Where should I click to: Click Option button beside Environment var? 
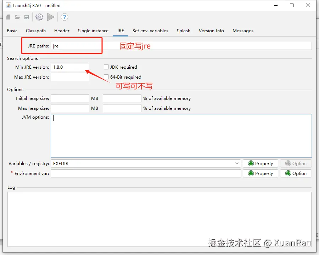tap(296, 174)
